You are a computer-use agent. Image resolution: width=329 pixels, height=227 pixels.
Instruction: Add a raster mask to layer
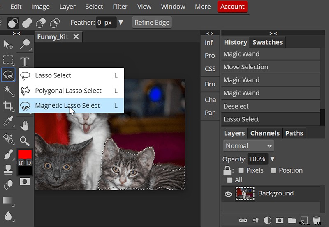point(280,220)
